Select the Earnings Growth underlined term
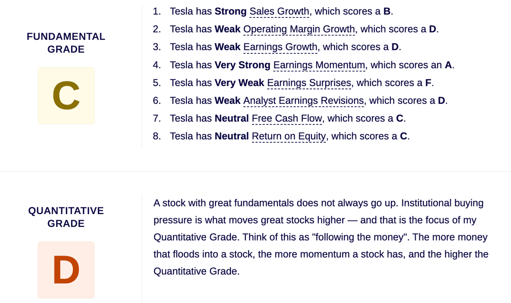 click(280, 47)
